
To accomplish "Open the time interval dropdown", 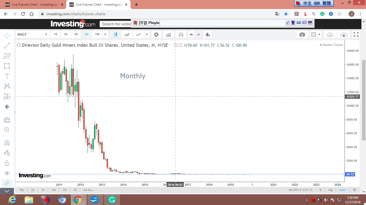I will (x=106, y=34).
